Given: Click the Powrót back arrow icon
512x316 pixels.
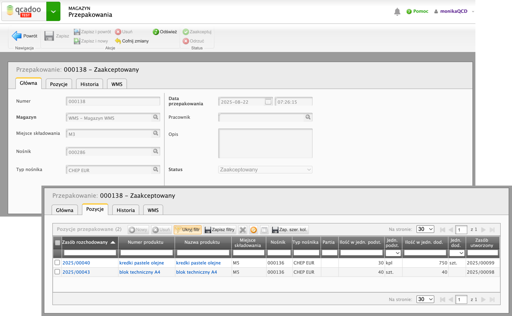Looking at the screenshot, I should 16,36.
